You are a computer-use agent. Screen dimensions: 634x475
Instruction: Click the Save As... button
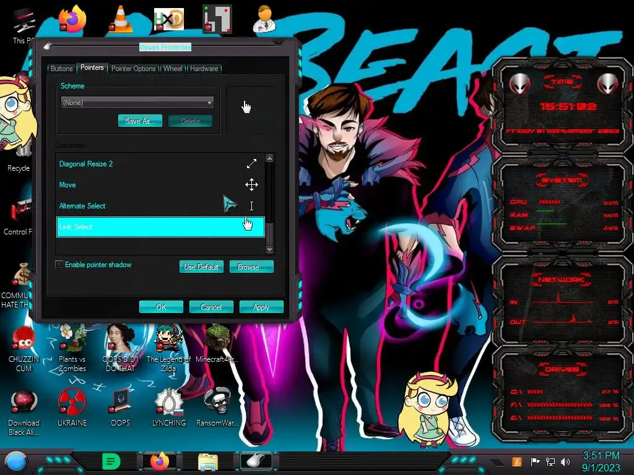tap(140, 121)
